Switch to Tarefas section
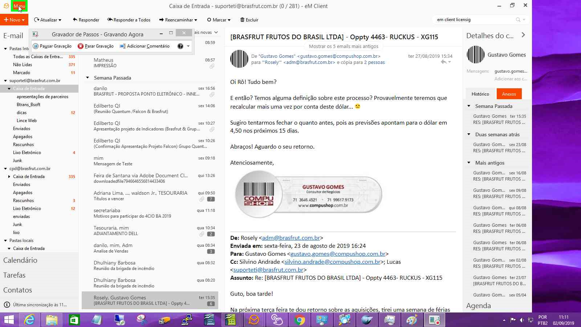The height and width of the screenshot is (327, 581). click(x=15, y=275)
